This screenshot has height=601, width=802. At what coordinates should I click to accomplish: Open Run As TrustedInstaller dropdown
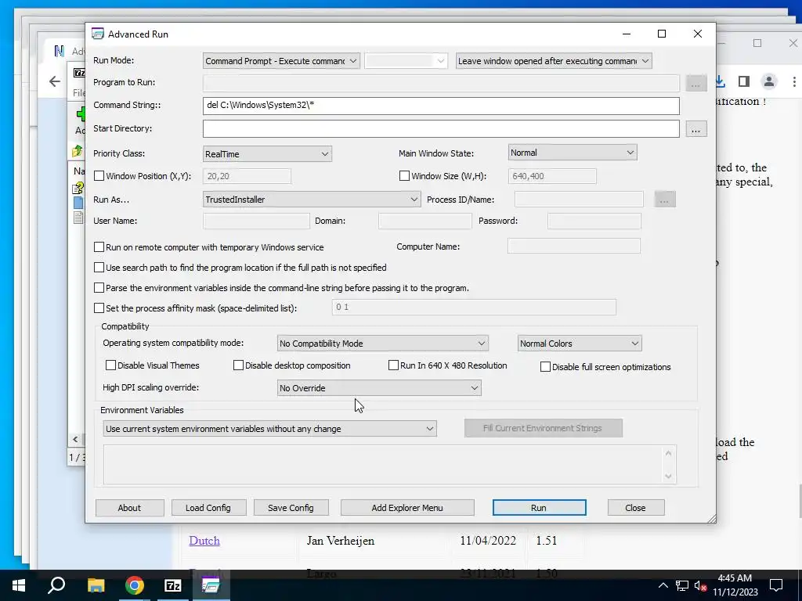coord(312,200)
